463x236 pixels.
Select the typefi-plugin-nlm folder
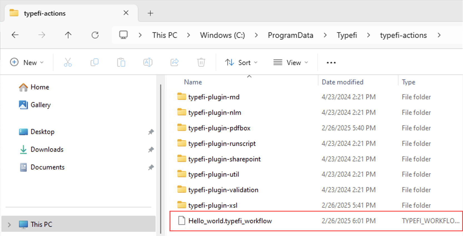point(215,113)
